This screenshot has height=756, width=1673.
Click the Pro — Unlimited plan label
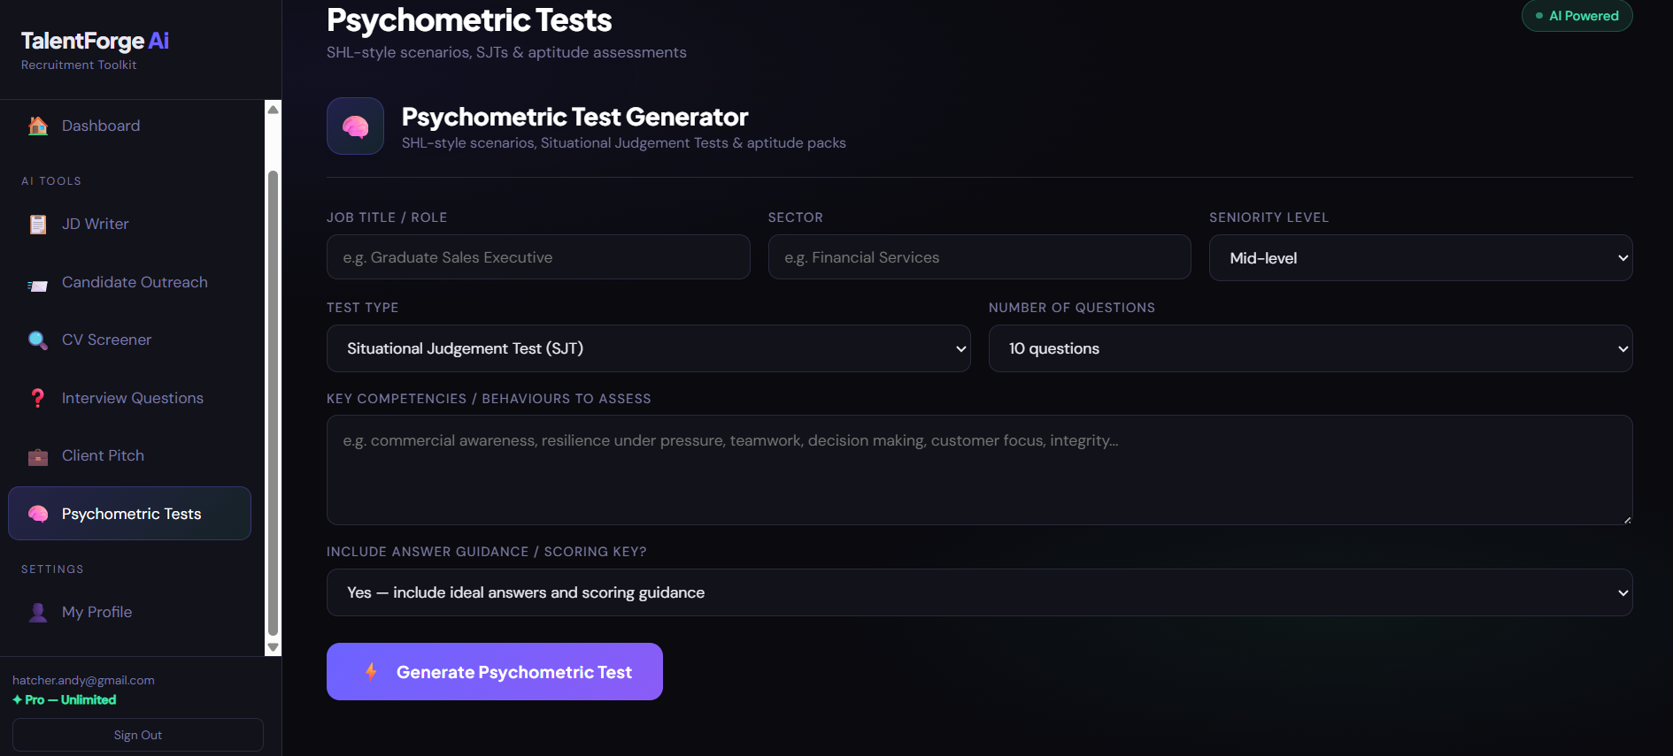point(65,699)
